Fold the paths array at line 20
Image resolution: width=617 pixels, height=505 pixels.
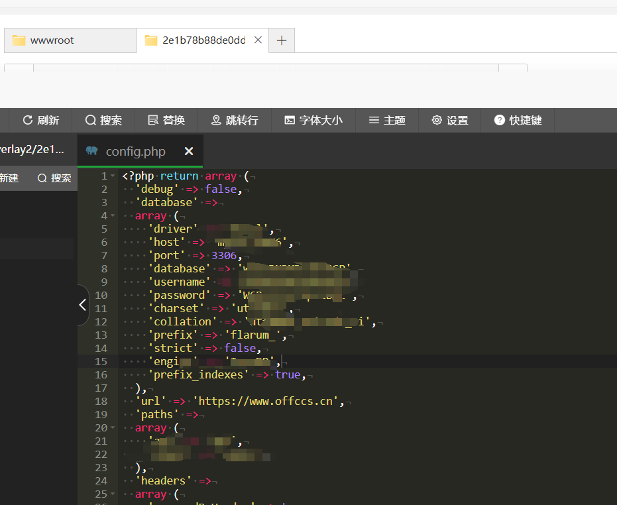pyautogui.click(x=113, y=427)
